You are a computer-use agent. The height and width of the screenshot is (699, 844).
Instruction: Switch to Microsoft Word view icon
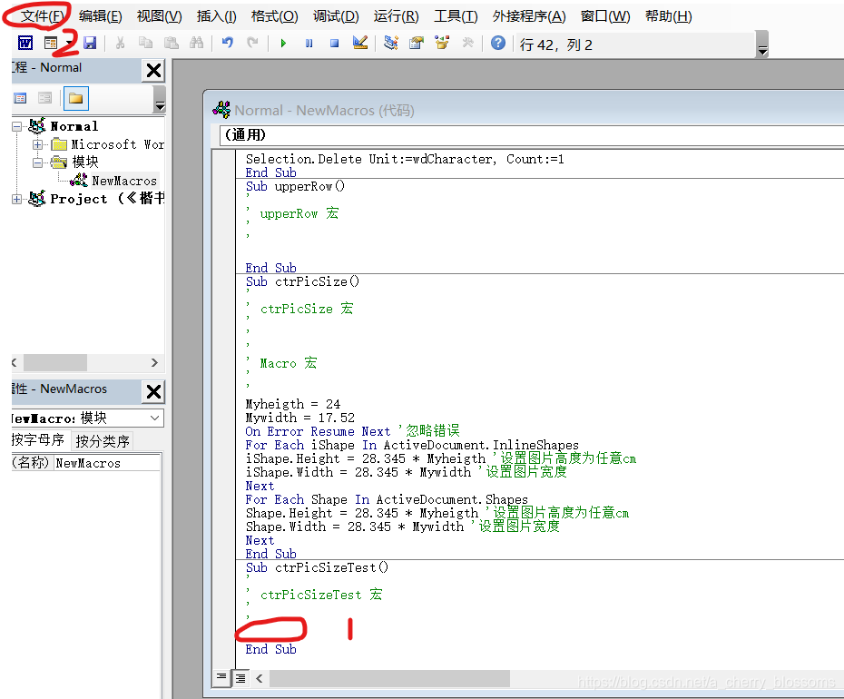25,43
